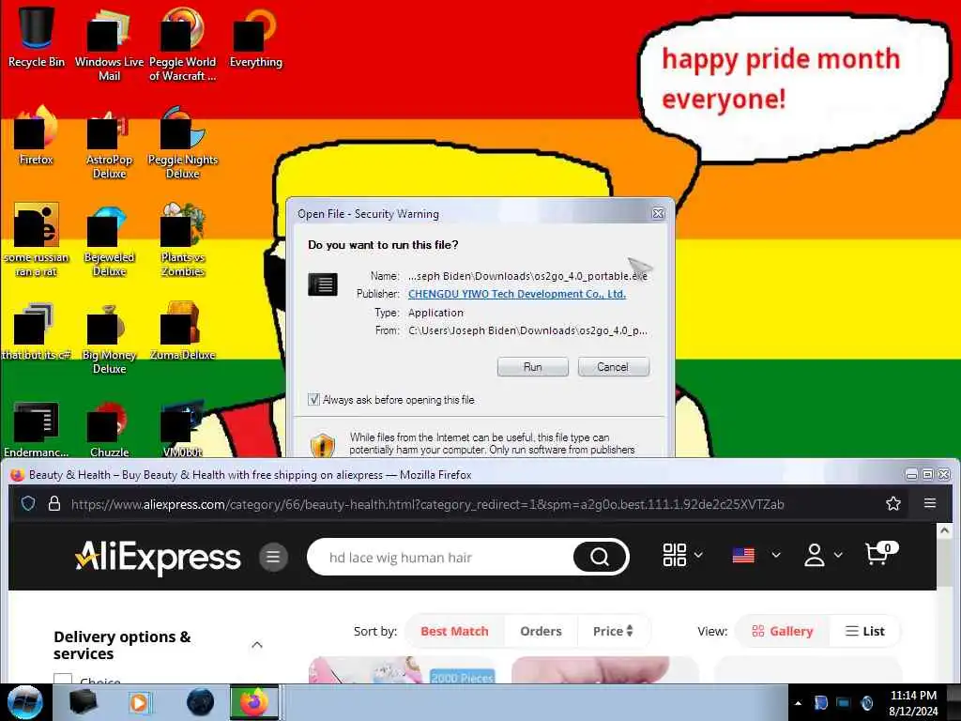Image resolution: width=961 pixels, height=721 pixels.
Task: Bookmark page with the star icon
Action: 893,504
